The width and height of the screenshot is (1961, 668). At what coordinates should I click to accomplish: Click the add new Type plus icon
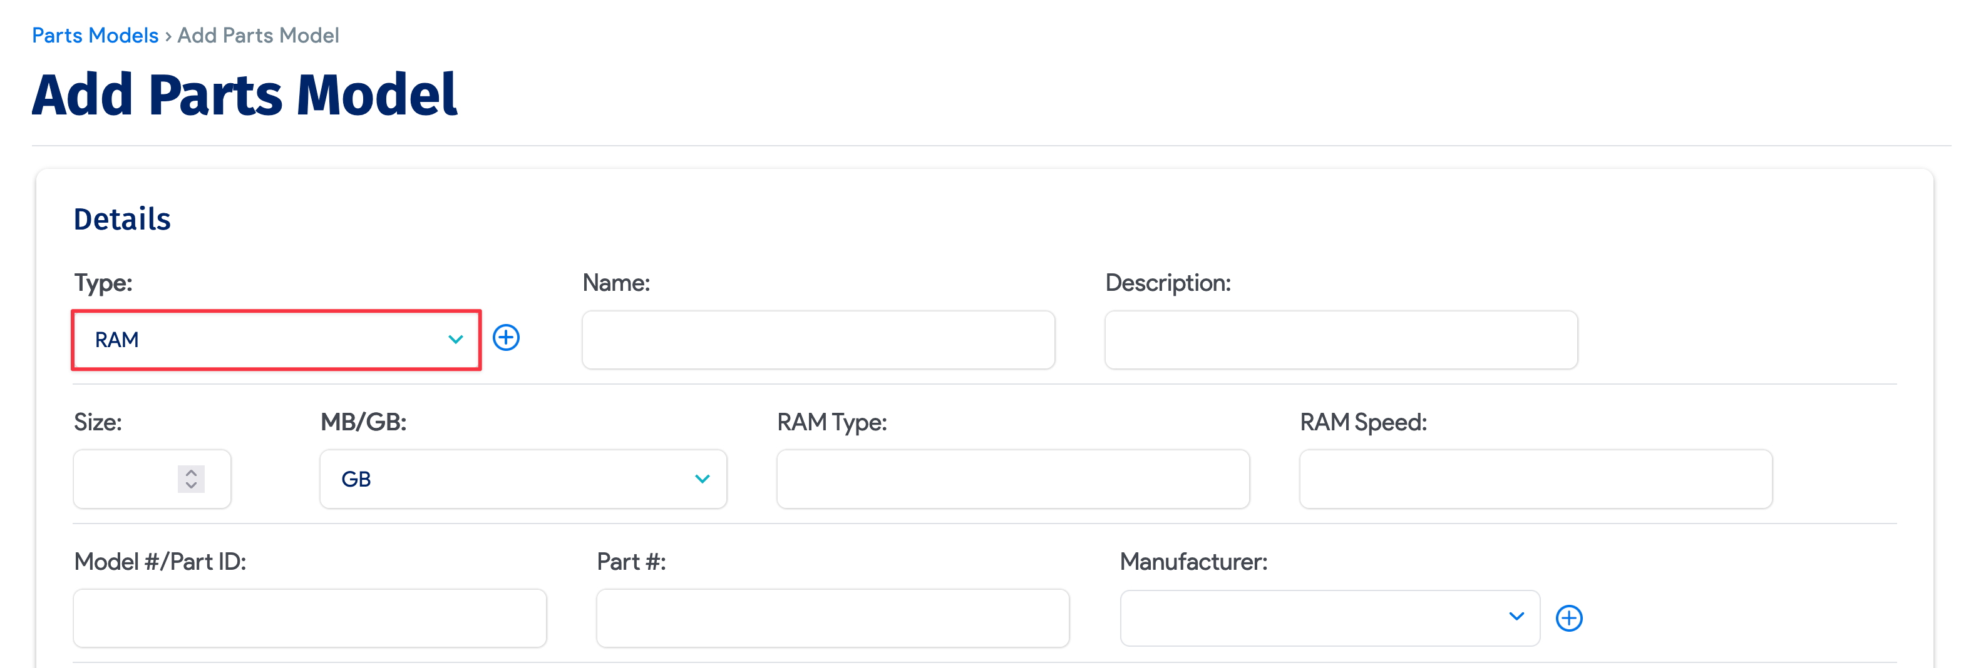(507, 338)
